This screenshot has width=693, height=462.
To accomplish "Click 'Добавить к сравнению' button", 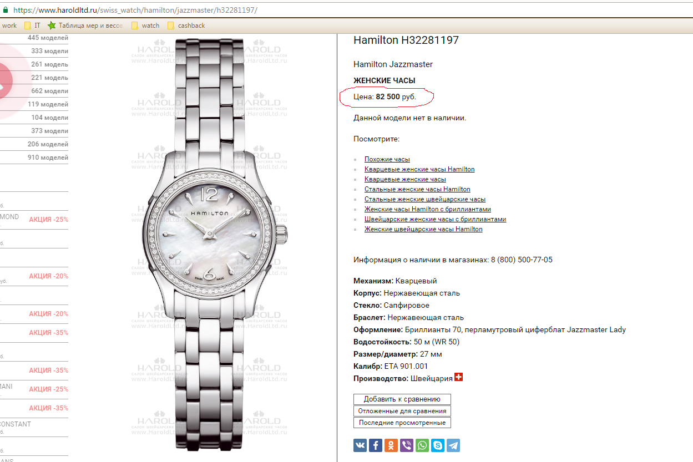I will coord(402,399).
